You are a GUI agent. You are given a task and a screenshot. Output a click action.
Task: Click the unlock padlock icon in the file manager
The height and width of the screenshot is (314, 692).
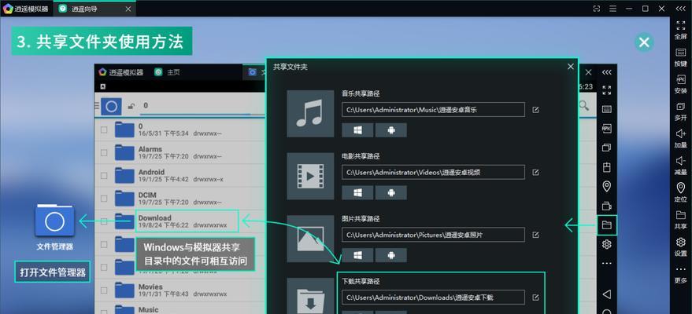click(x=131, y=106)
